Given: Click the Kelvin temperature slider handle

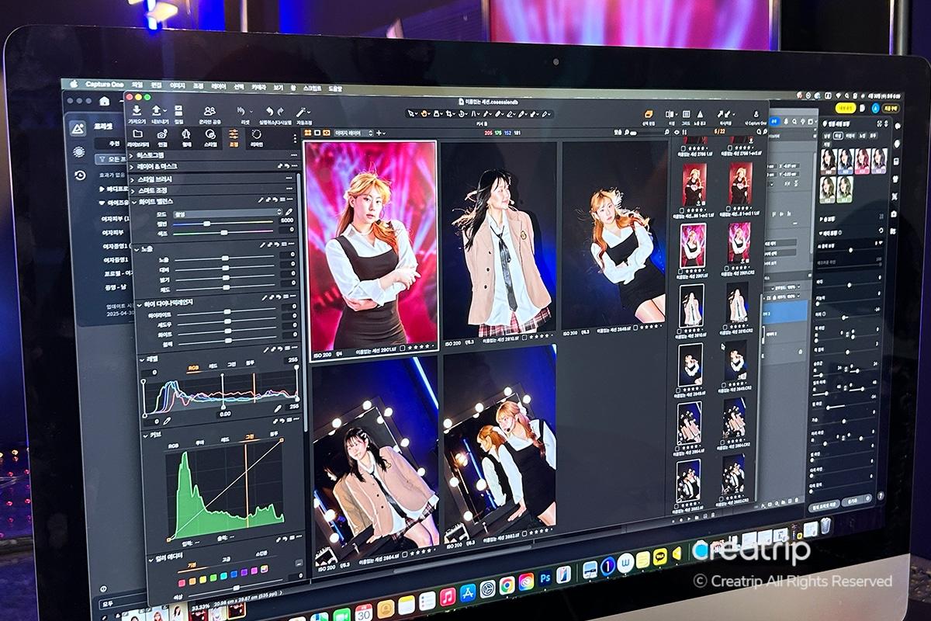Looking at the screenshot, I should point(207,222).
